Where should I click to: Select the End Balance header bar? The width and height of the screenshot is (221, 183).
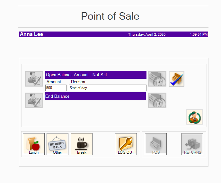(95, 96)
